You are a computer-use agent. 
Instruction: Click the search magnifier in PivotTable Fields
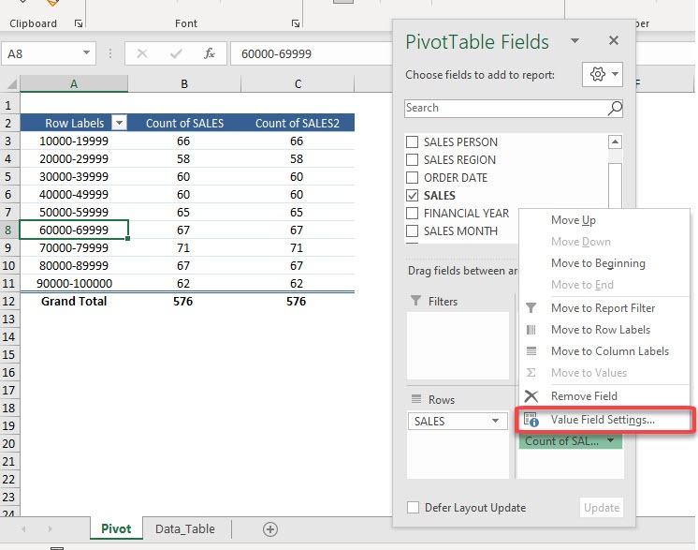tap(615, 109)
